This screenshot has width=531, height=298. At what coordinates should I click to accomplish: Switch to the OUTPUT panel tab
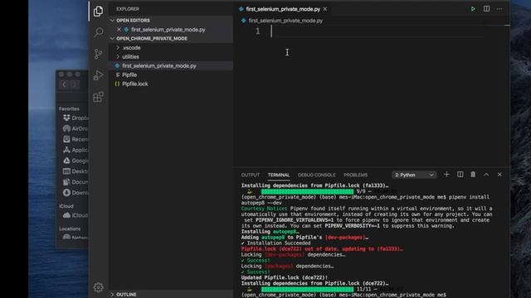pyautogui.click(x=251, y=175)
